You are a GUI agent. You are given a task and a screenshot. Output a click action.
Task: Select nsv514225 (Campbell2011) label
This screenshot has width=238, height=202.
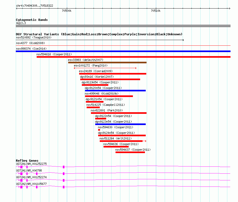coord(106,105)
